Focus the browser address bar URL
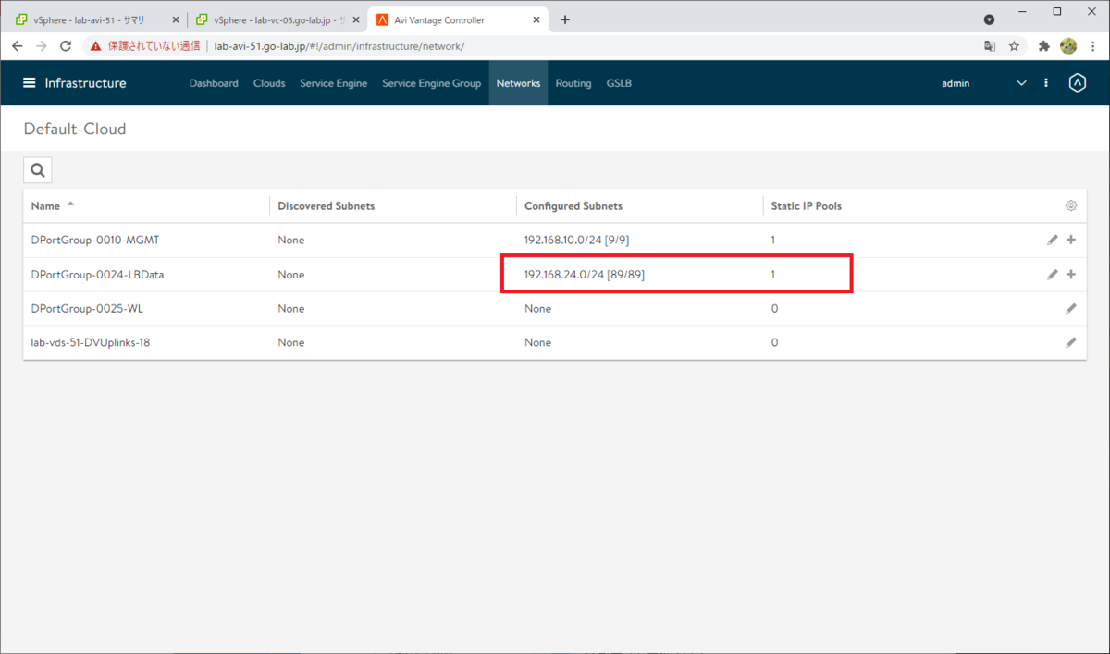 [339, 45]
